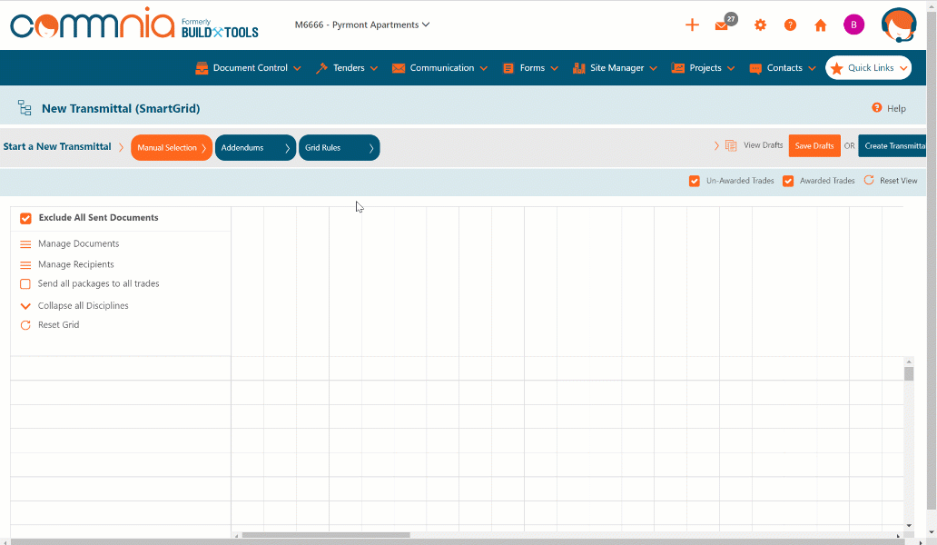The height and width of the screenshot is (545, 937).
Task: Switch to the Addendums tab
Action: [x=255, y=147]
